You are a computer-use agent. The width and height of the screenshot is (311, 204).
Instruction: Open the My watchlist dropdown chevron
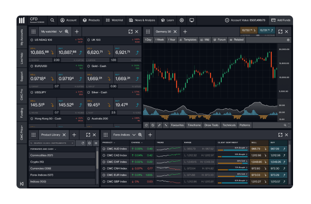point(61,32)
